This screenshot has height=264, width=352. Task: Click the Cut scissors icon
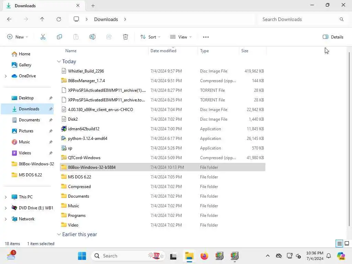point(43,37)
